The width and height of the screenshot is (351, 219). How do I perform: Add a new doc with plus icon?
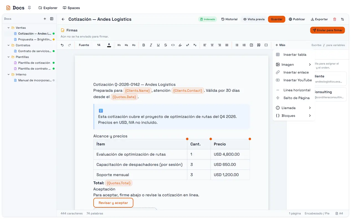click(x=45, y=19)
